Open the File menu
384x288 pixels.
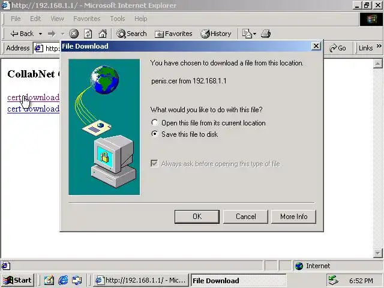click(16, 19)
